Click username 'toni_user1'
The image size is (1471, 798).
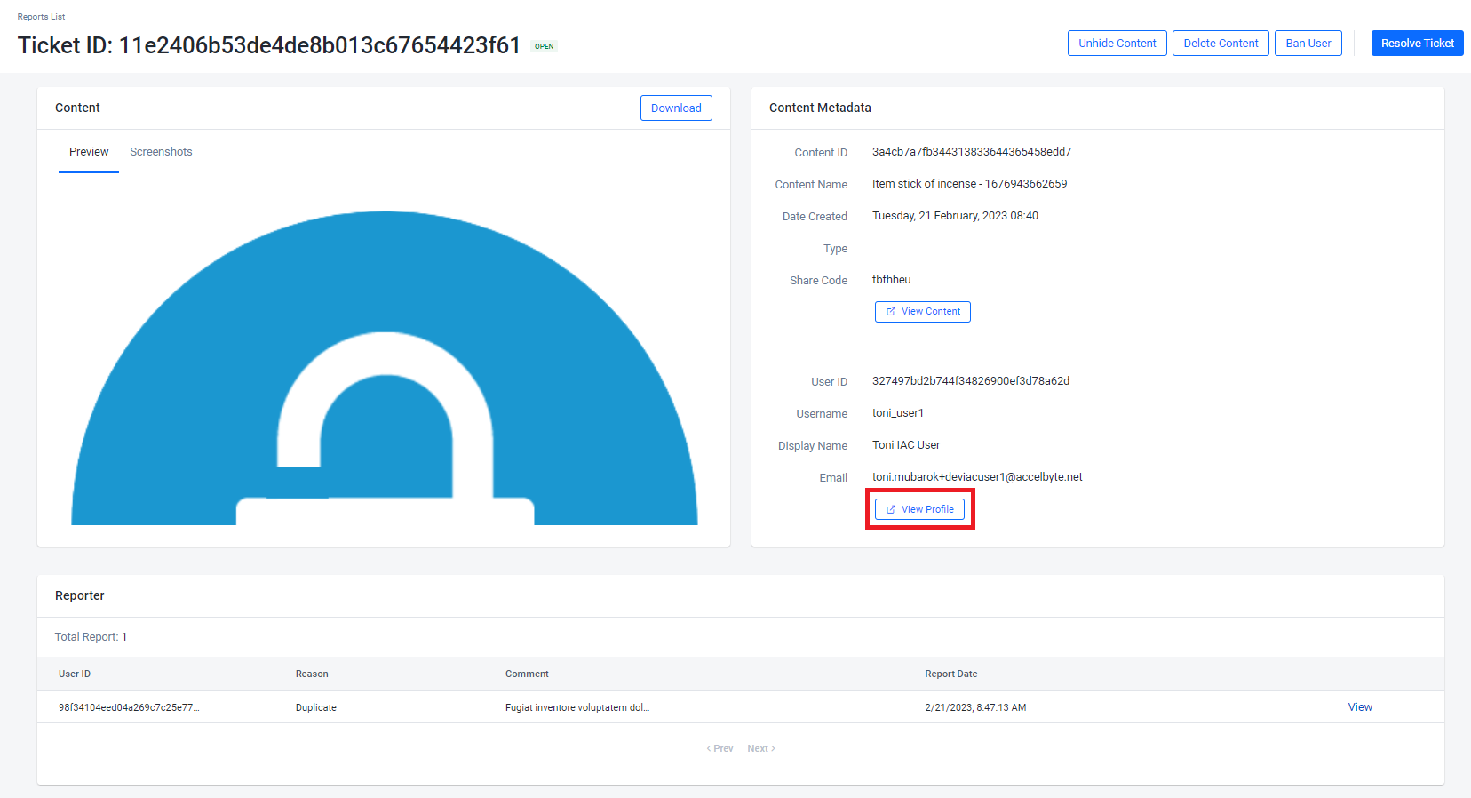[x=898, y=413]
